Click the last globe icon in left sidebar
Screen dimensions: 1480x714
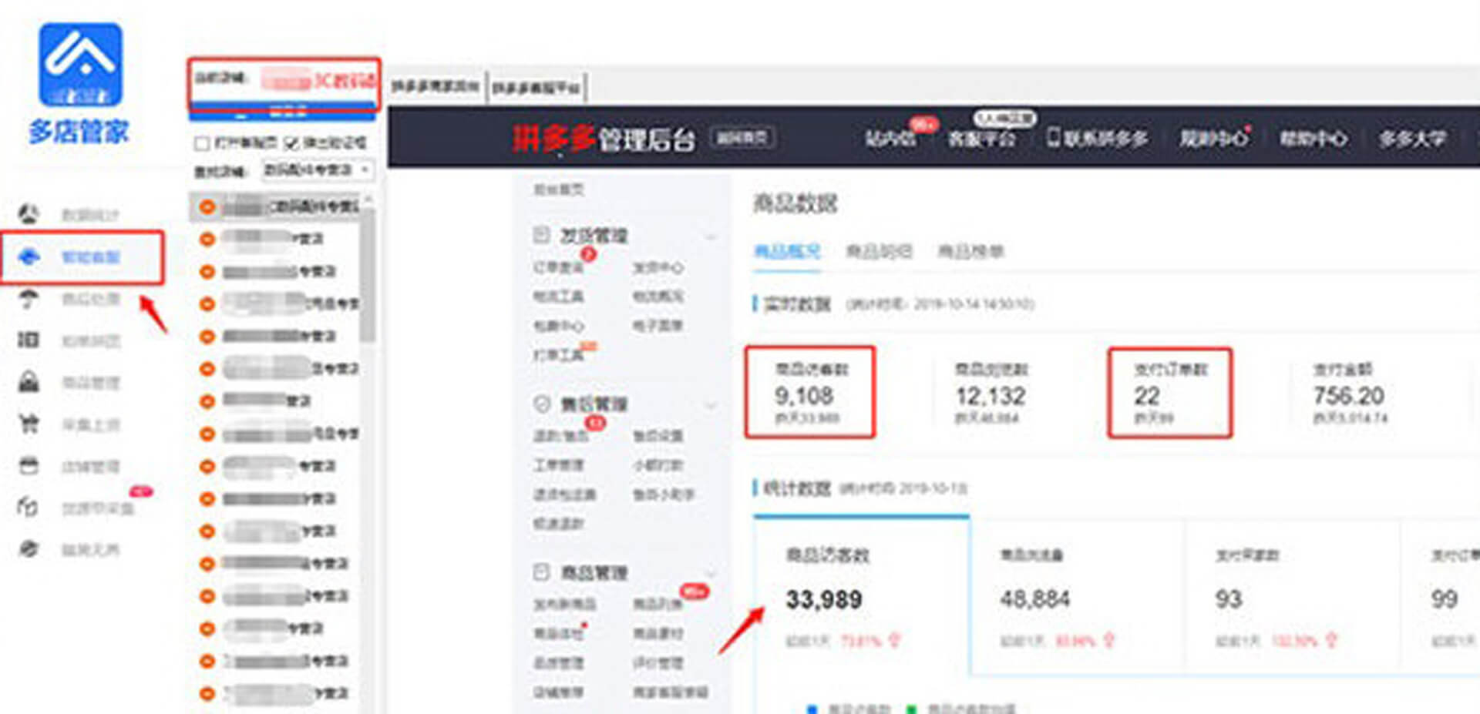point(29,548)
